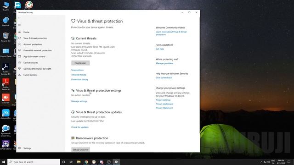The image size is (294, 165).
Task: Open Firewall & network protection section
Action: 38,50
